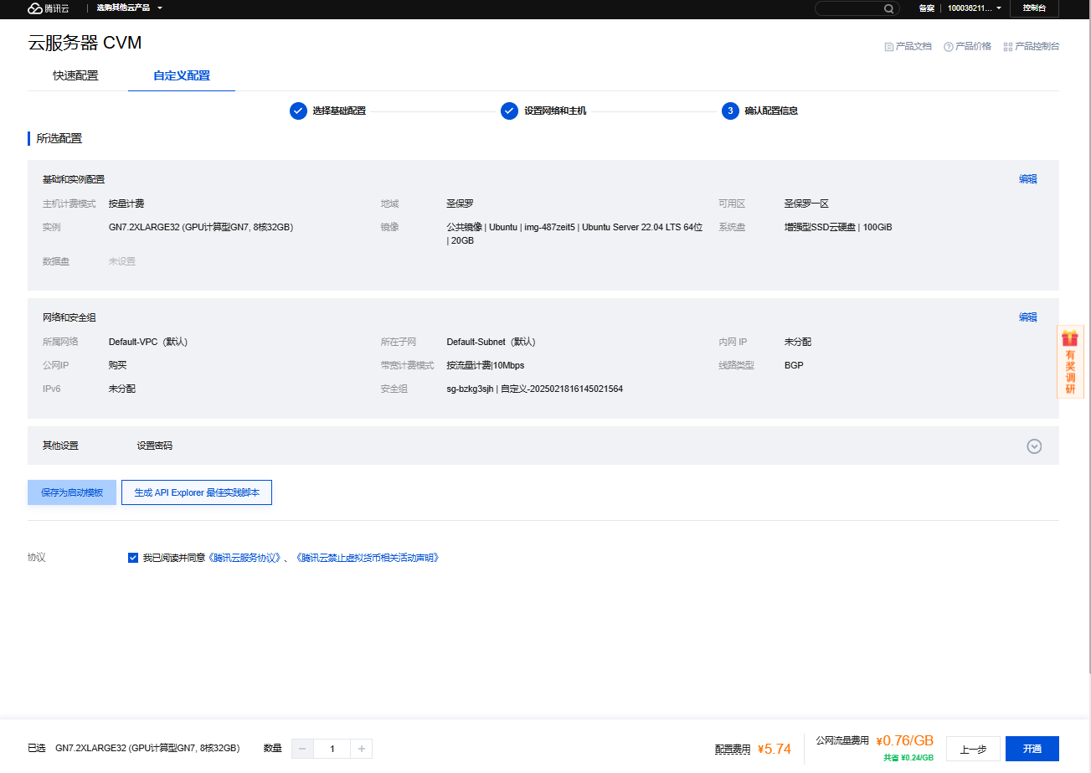Click the 开通 purchase button
Image resolution: width=1091 pixels, height=773 pixels.
tap(1032, 749)
